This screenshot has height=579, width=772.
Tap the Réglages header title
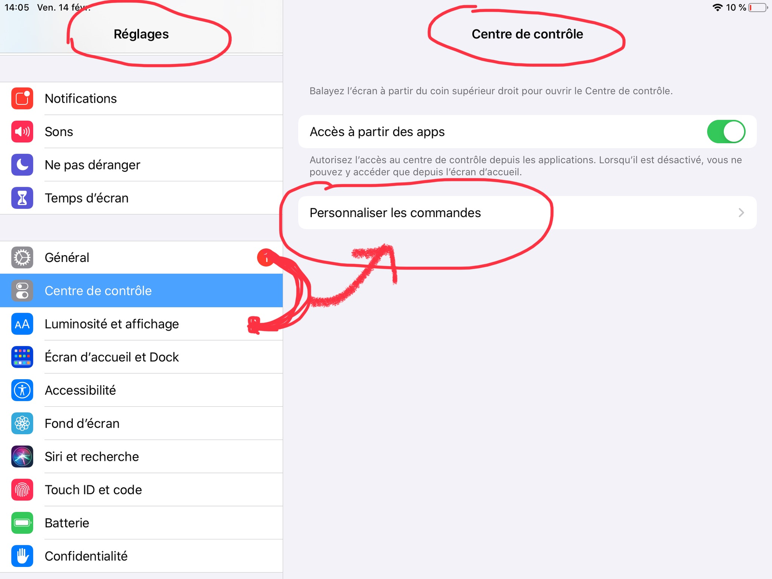tap(141, 34)
